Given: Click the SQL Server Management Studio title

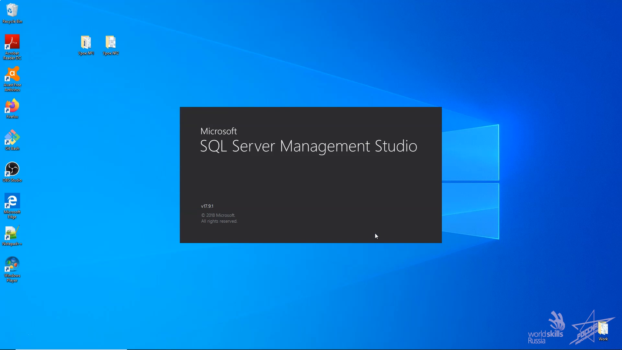Looking at the screenshot, I should (309, 146).
